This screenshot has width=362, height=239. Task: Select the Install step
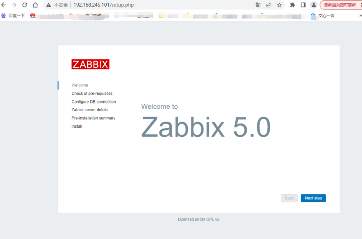coord(77,127)
